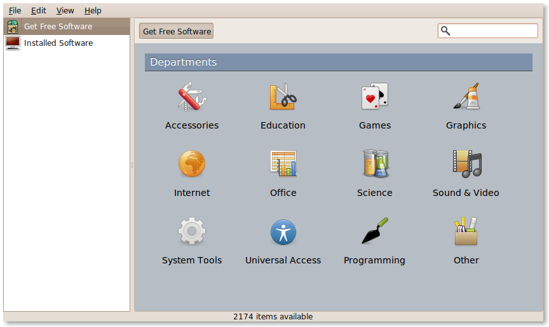549x327 pixels.
Task: Open the Edit menu
Action: click(39, 11)
